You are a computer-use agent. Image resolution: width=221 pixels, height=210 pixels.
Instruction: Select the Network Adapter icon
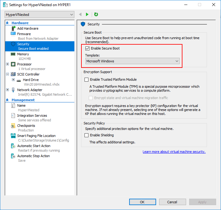13,90
